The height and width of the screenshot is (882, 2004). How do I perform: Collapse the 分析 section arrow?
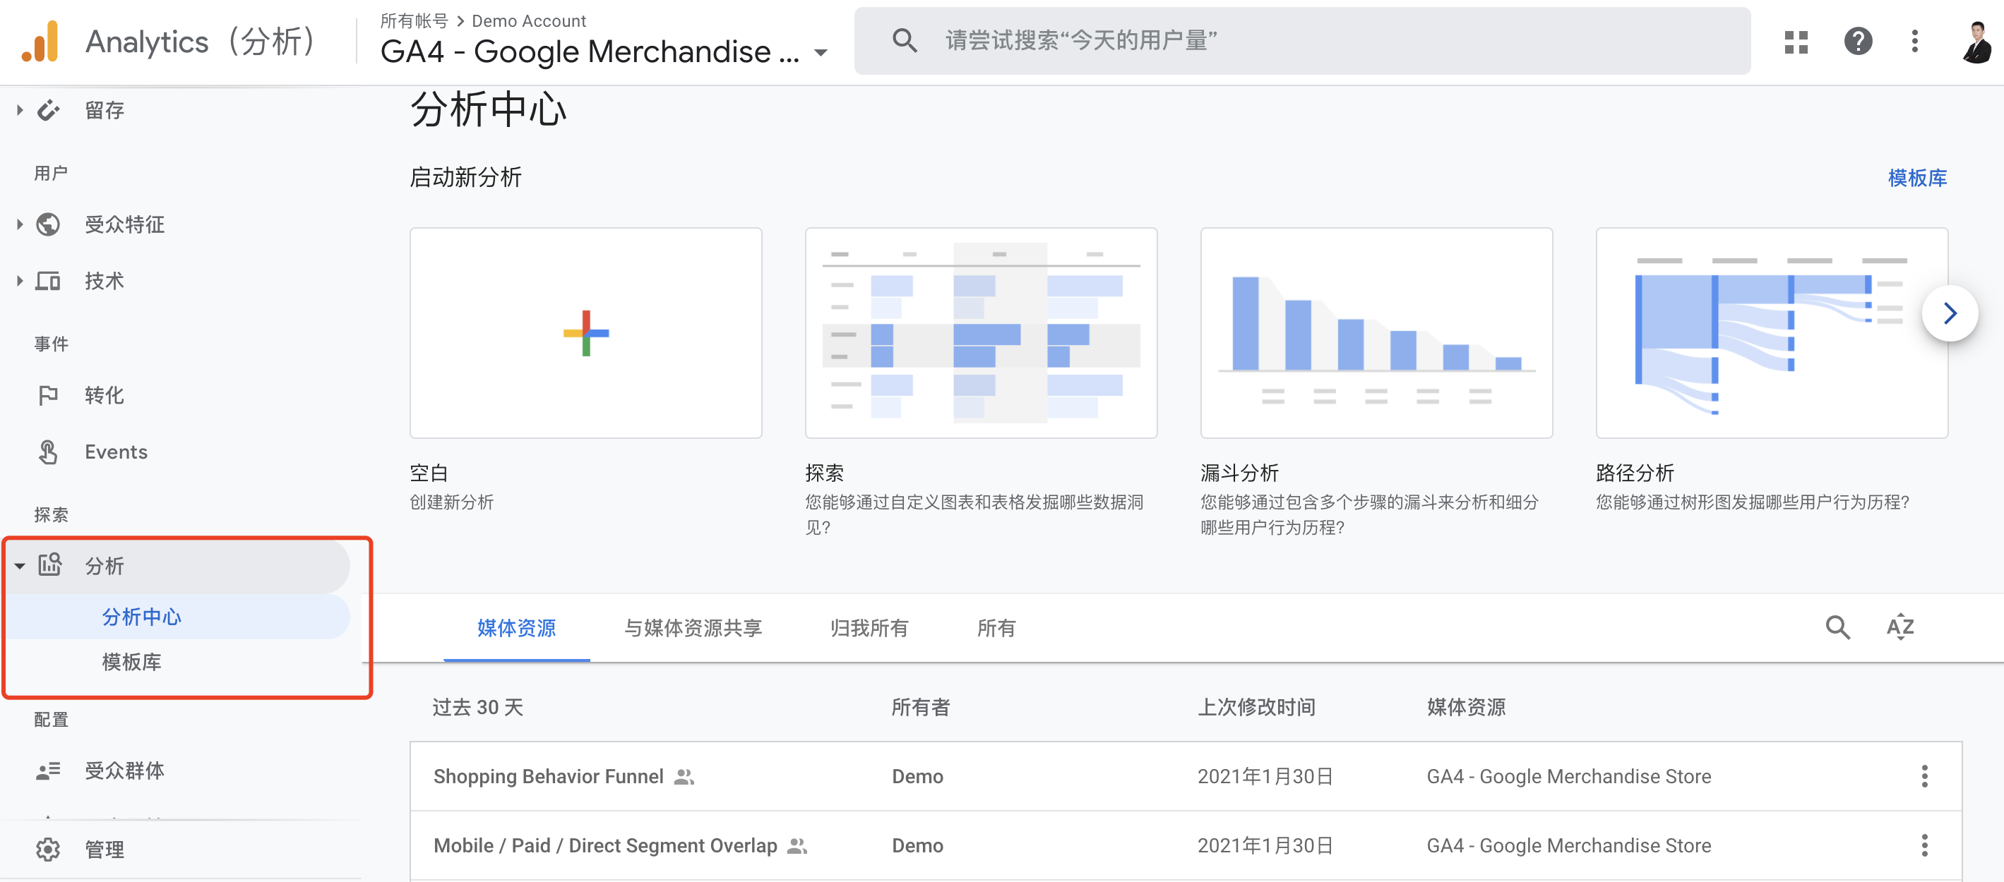20,566
